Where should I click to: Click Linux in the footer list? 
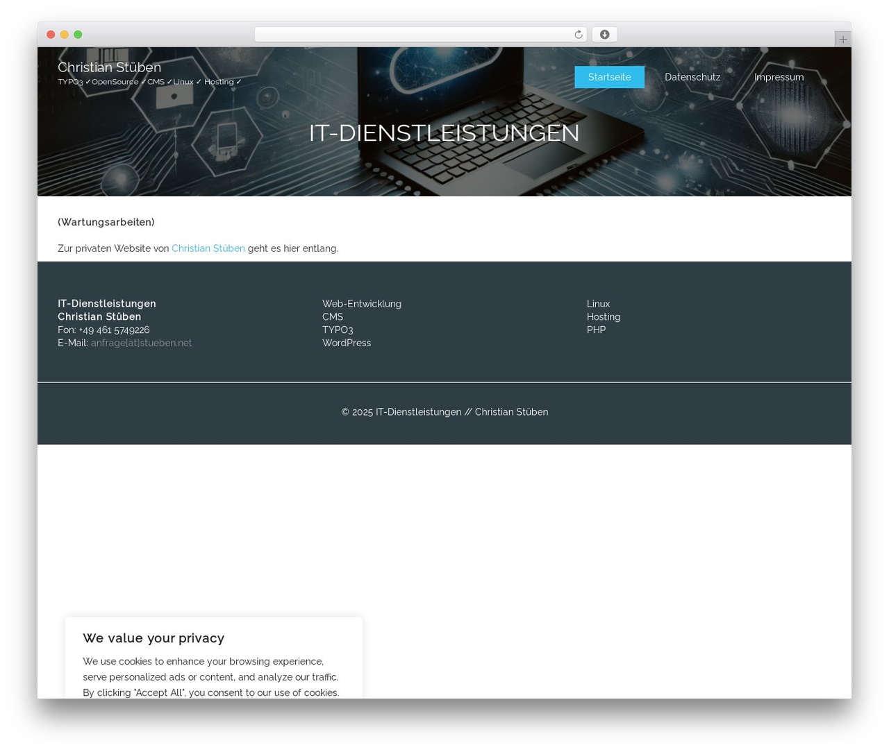click(598, 304)
